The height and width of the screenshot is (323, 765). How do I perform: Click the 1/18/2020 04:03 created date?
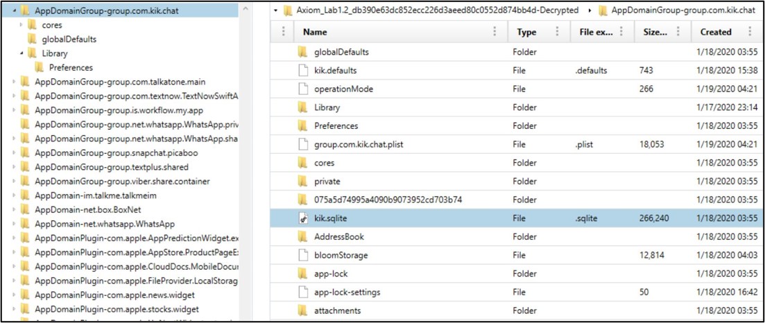pos(727,255)
